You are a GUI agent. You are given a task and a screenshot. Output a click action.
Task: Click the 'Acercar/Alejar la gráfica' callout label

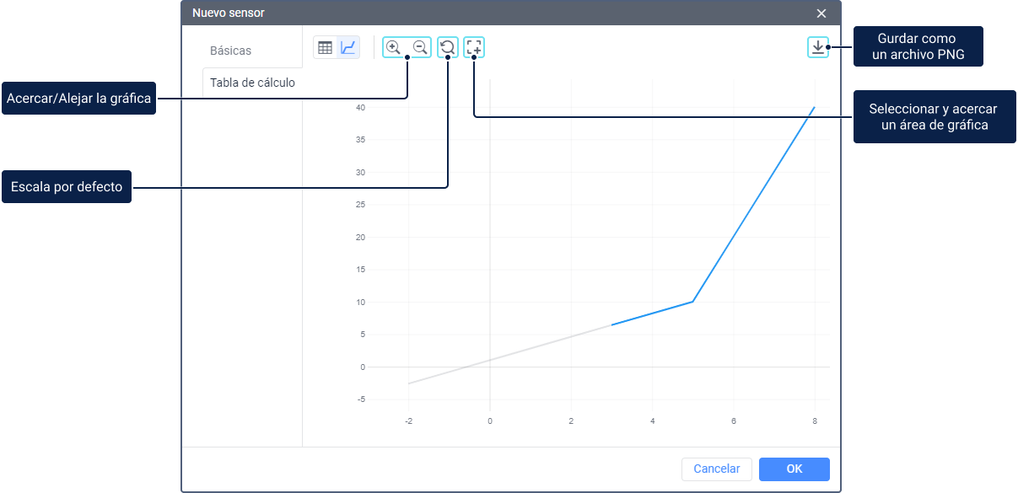pos(78,99)
